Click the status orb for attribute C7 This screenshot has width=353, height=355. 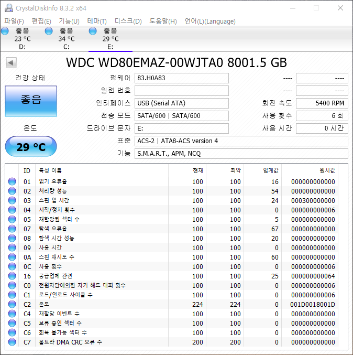click(12, 342)
